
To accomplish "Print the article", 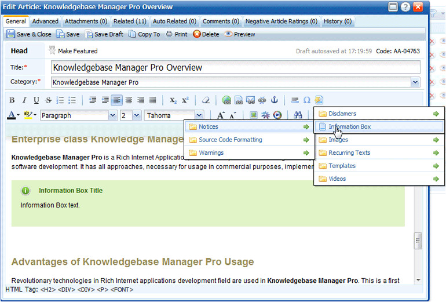I will pyautogui.click(x=177, y=34).
